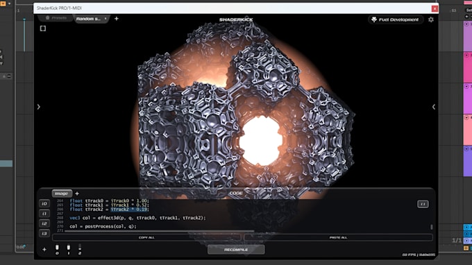Click the effect3d code line
Viewport: 472px width, 265px height.
tap(137, 218)
